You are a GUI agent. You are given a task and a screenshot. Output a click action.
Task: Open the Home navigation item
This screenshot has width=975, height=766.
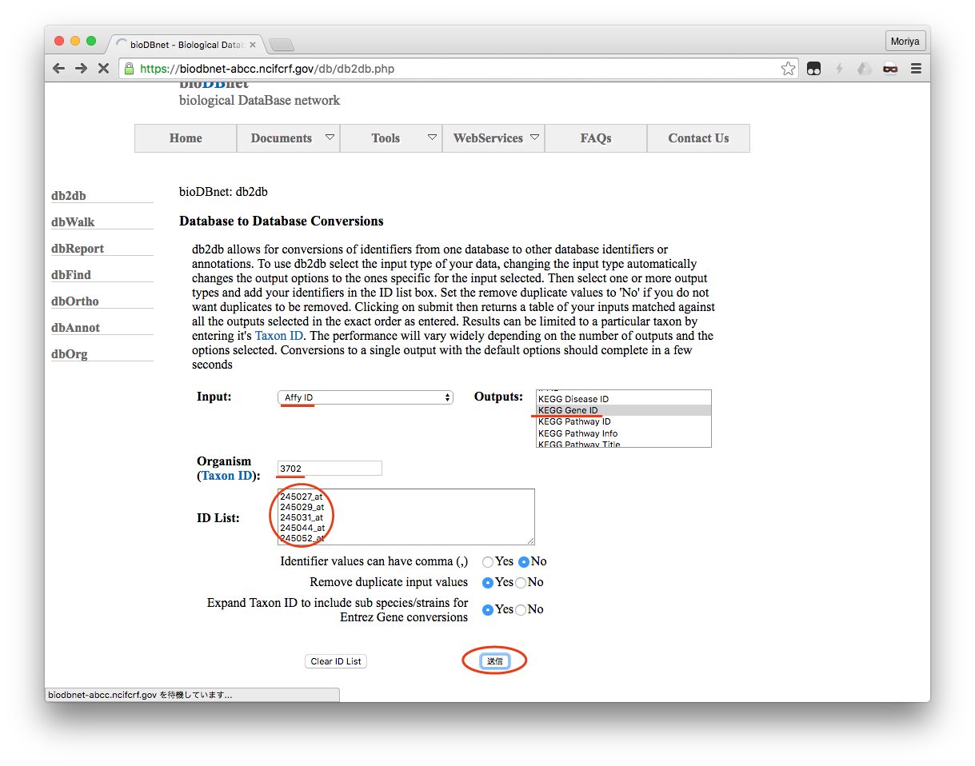click(x=186, y=138)
